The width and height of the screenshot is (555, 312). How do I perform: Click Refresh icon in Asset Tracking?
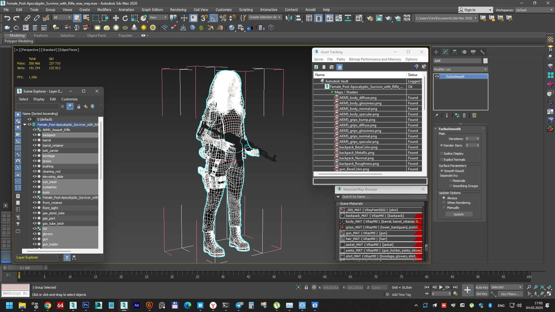(x=316, y=67)
